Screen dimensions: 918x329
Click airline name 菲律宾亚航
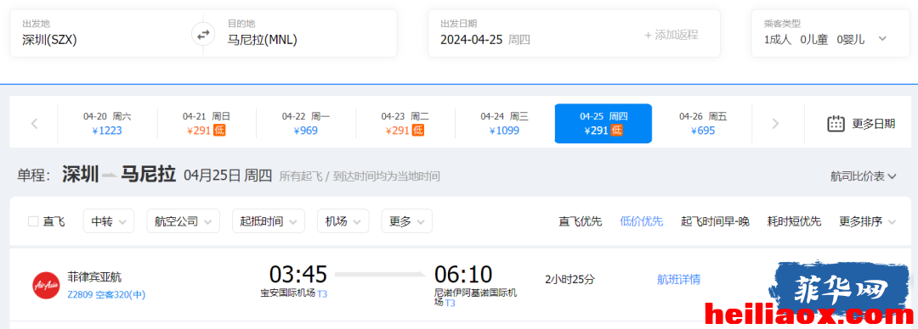95,277
